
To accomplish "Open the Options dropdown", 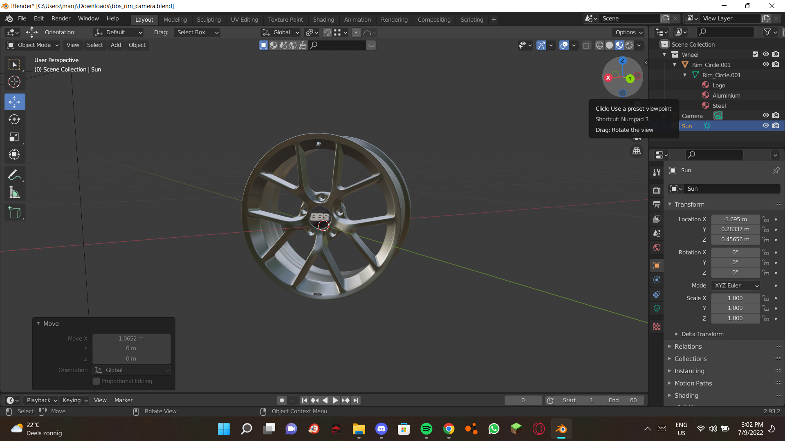I will tap(628, 32).
